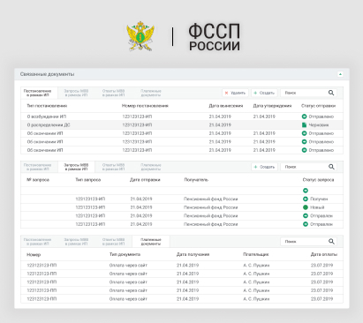Switch to Платежные документы tab in постановления panel
This screenshot has height=323, width=363.
point(151,93)
